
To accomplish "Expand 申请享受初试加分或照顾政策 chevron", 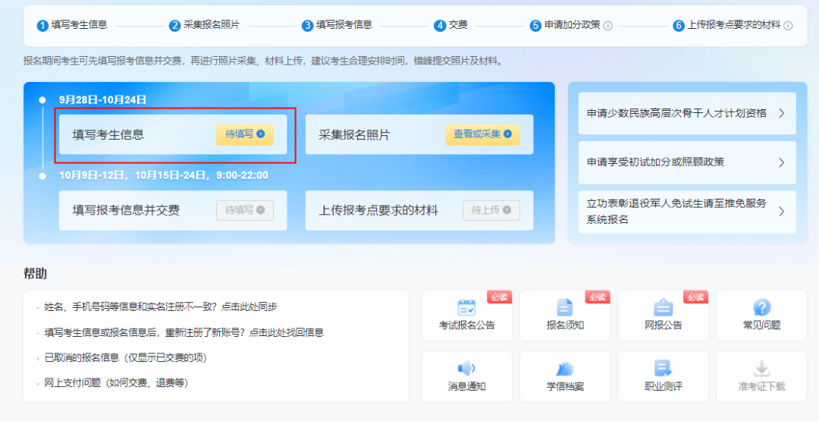I will [781, 162].
